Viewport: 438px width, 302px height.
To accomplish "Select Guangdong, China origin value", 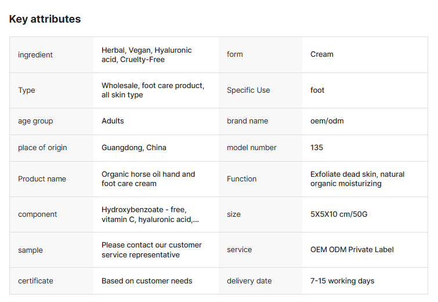I will [x=134, y=147].
